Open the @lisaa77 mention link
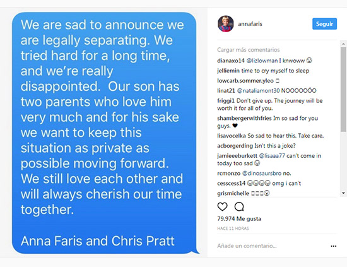 click(x=272, y=156)
